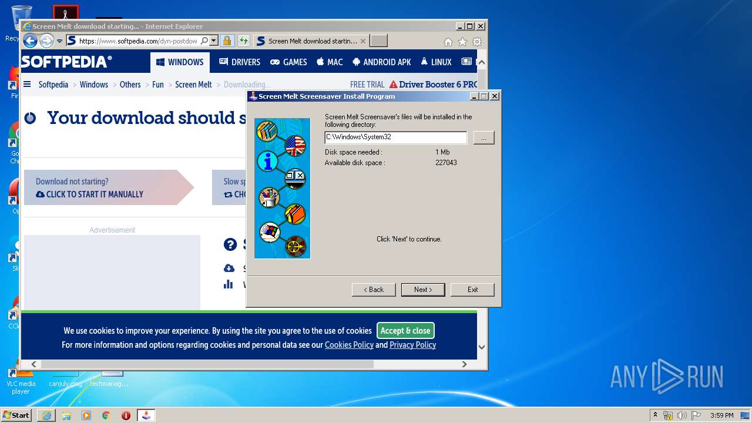The height and width of the screenshot is (423, 752).
Task: Open the Mac category on Softpedia
Action: 330,62
